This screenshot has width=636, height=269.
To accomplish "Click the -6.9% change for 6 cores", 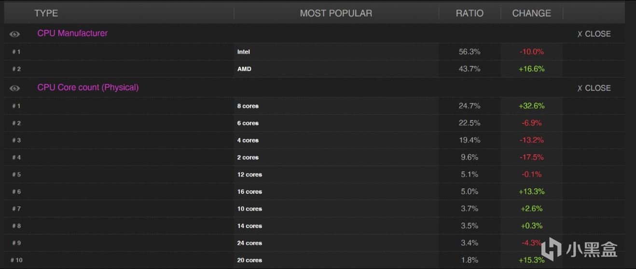I will click(532, 123).
